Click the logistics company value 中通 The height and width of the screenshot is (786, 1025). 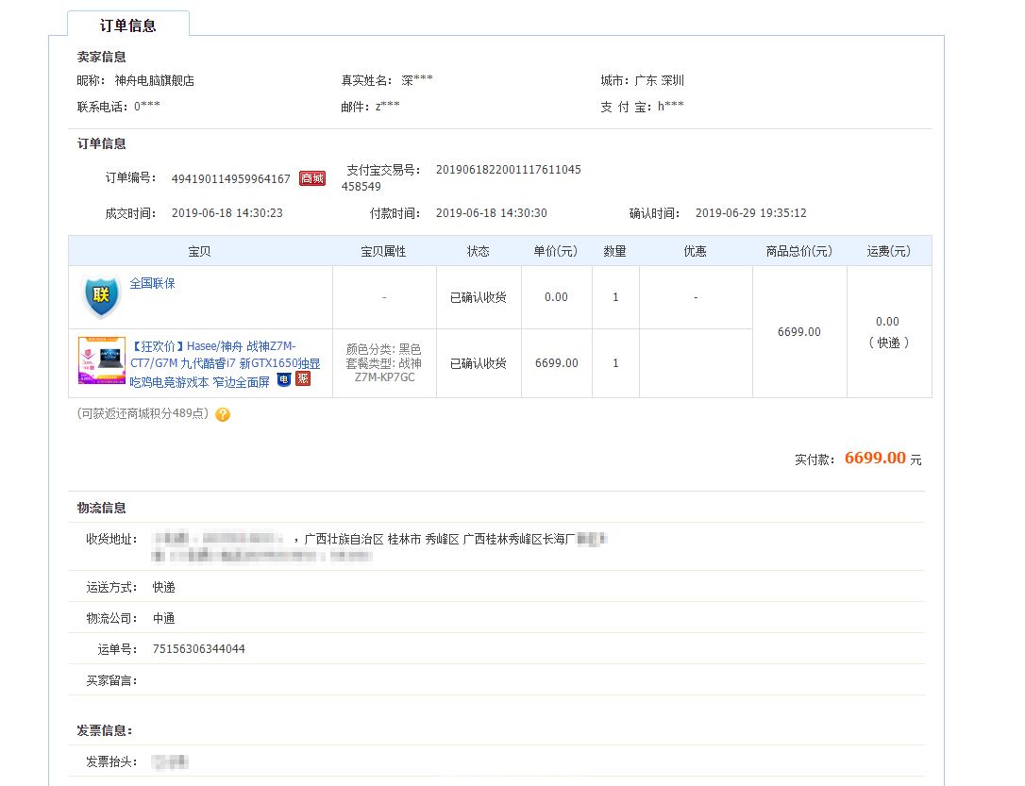[x=163, y=618]
